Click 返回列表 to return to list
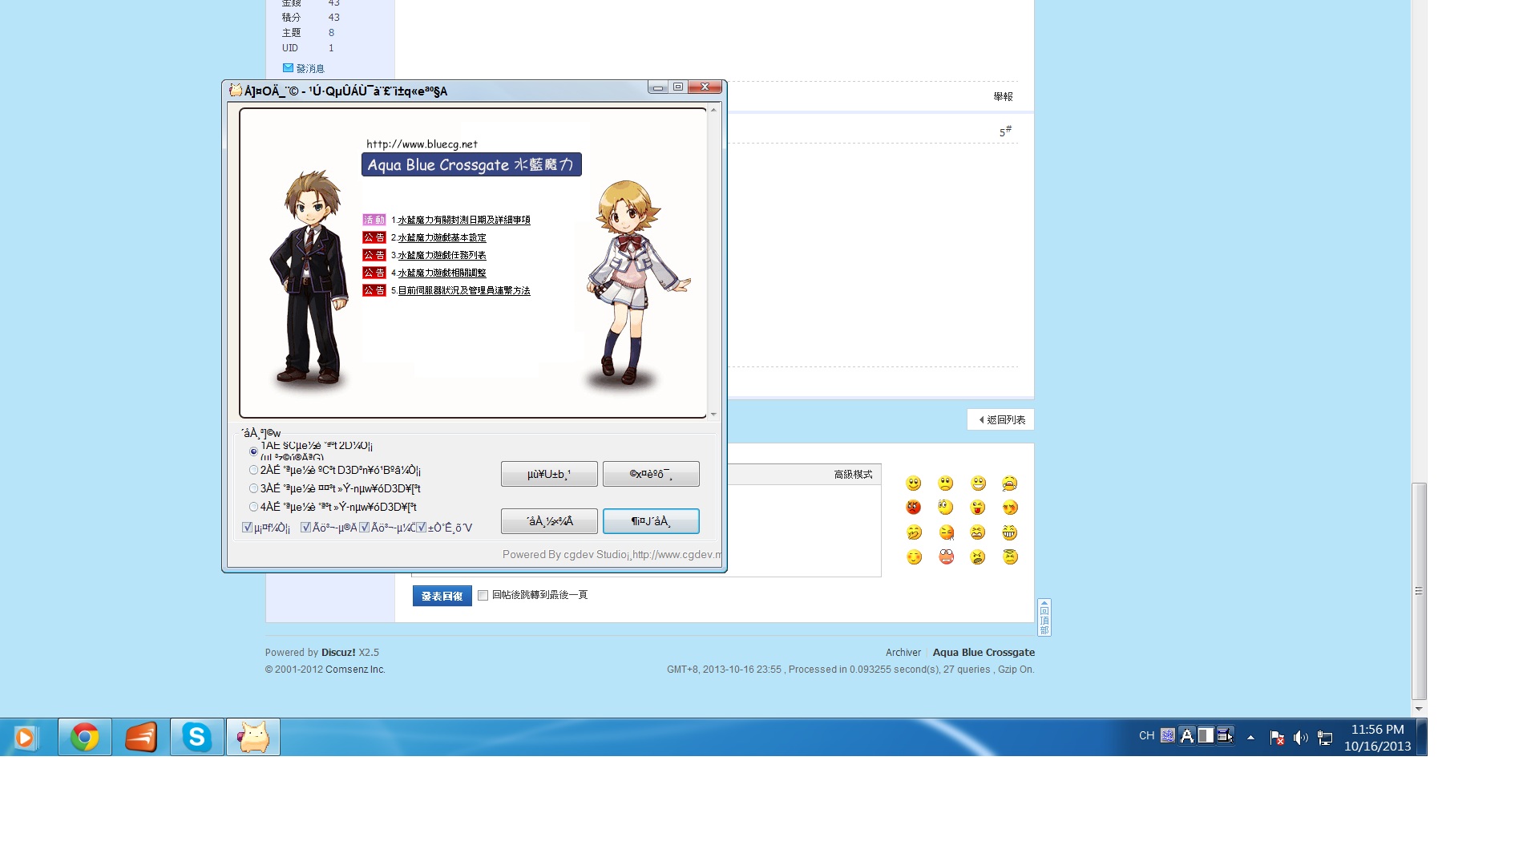This screenshot has width=1539, height=866. pos(1000,419)
